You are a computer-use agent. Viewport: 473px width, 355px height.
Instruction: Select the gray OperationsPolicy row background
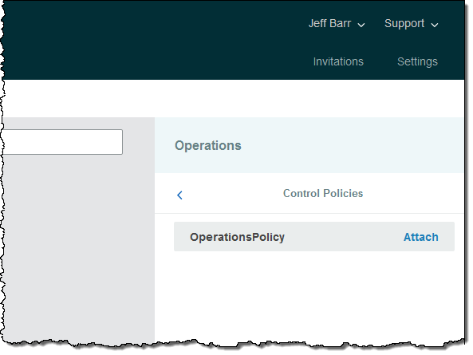(x=314, y=237)
